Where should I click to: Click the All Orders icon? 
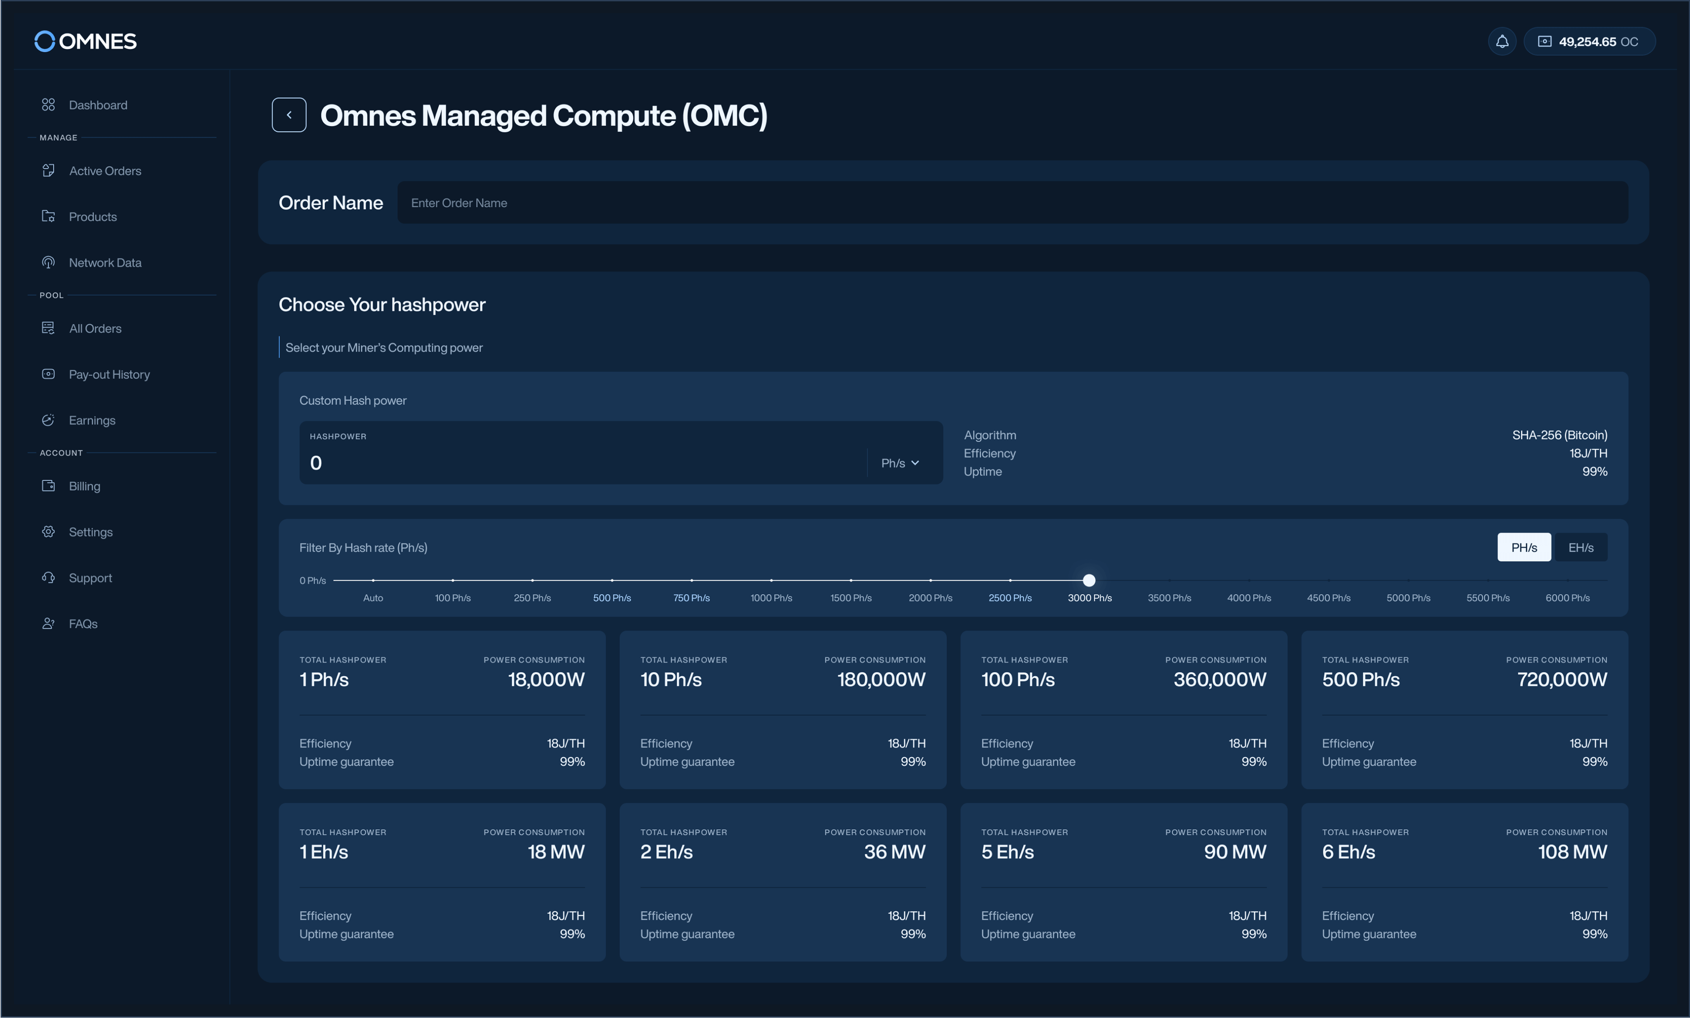tap(48, 328)
